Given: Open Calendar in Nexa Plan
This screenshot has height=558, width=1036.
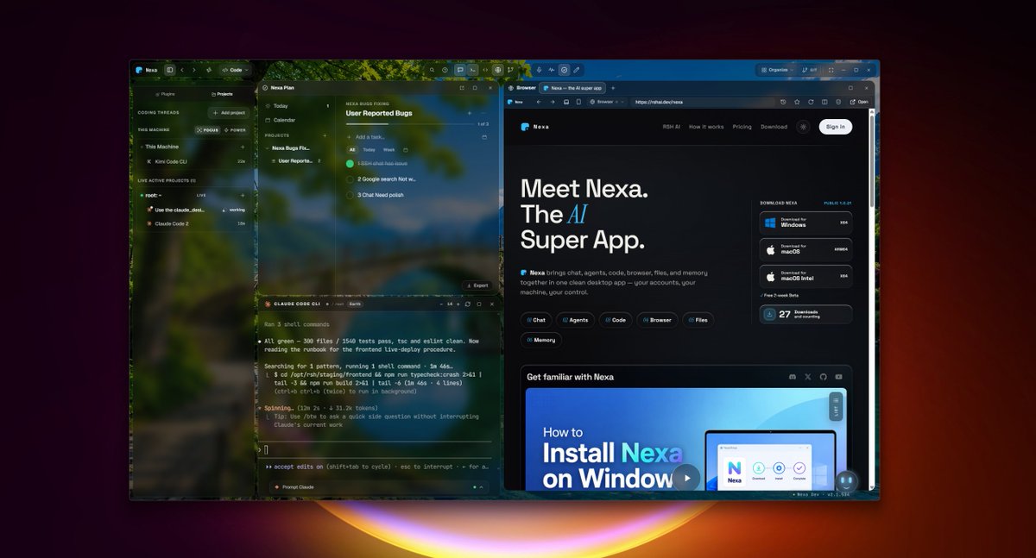Looking at the screenshot, I should (x=297, y=120).
